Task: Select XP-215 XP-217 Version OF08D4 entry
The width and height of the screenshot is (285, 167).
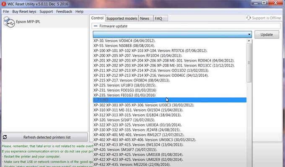Action: 170,80
